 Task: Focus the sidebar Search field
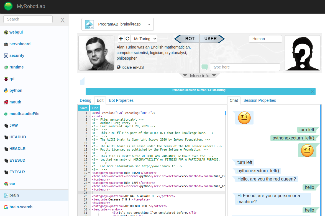(28, 19)
